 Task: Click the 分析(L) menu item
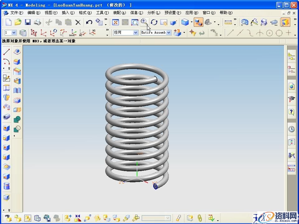pos(154,13)
